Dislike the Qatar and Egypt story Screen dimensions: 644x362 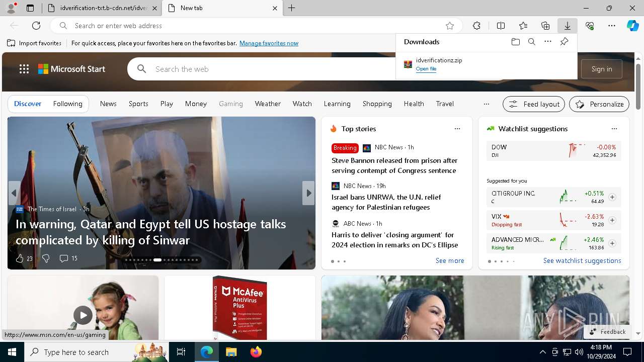(x=46, y=258)
